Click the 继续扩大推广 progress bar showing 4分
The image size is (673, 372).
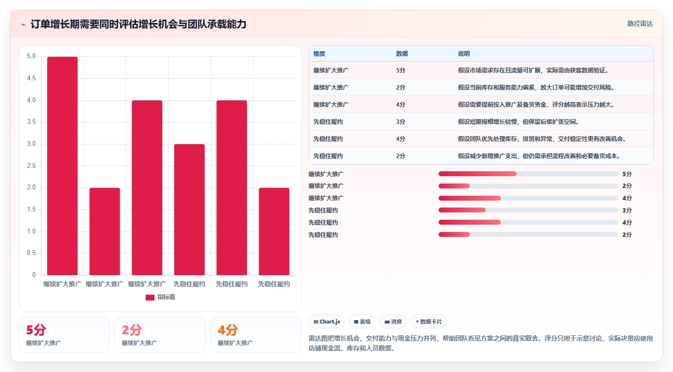tap(528, 198)
